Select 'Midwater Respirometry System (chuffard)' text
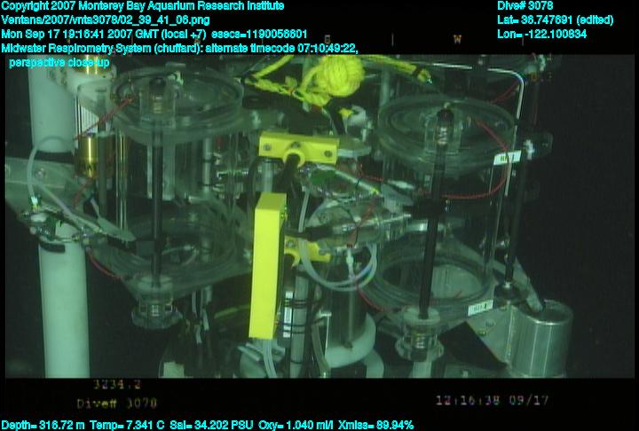This screenshot has height=431, width=639. [x=102, y=49]
